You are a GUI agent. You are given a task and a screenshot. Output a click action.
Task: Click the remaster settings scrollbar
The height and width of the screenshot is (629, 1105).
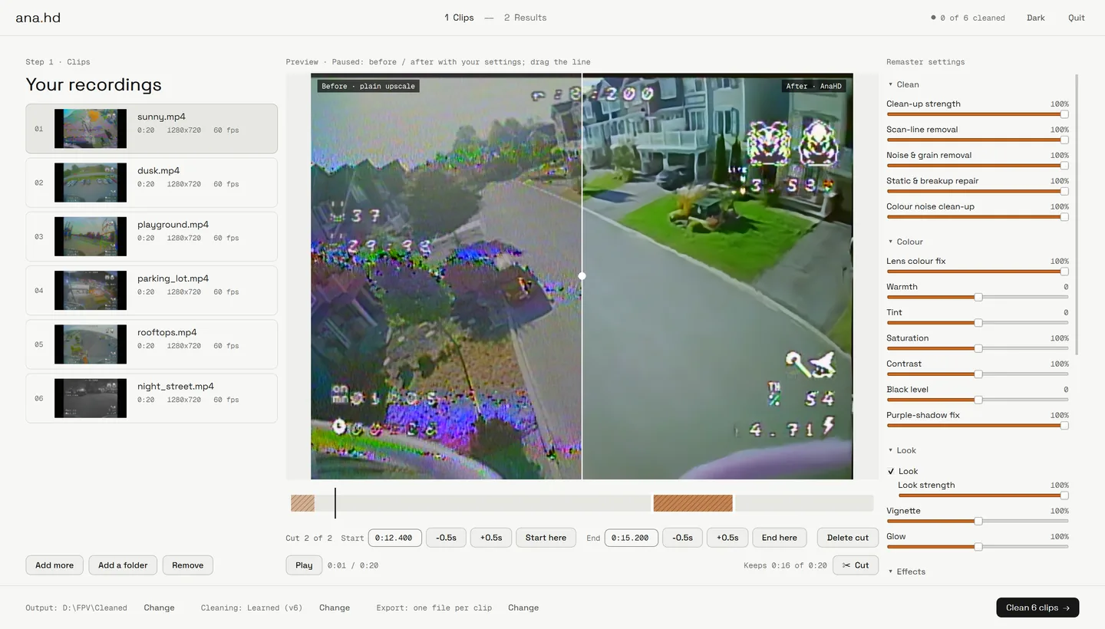(1077, 215)
